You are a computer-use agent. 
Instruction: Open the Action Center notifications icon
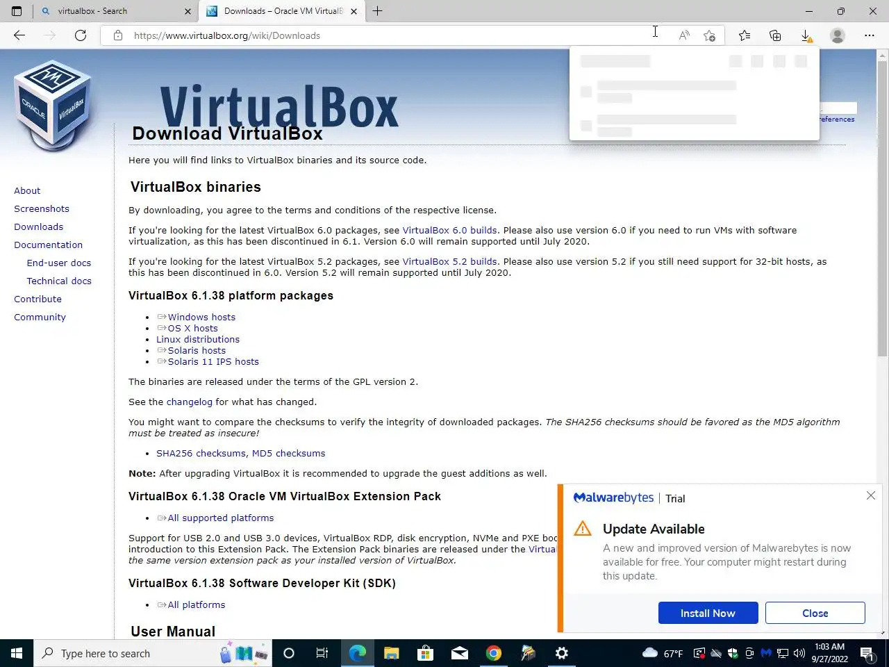[867, 653]
